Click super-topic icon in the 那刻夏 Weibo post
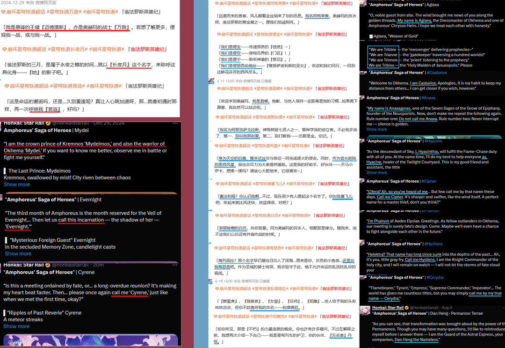The width and height of the screenshot is (505, 348). coord(218,117)
